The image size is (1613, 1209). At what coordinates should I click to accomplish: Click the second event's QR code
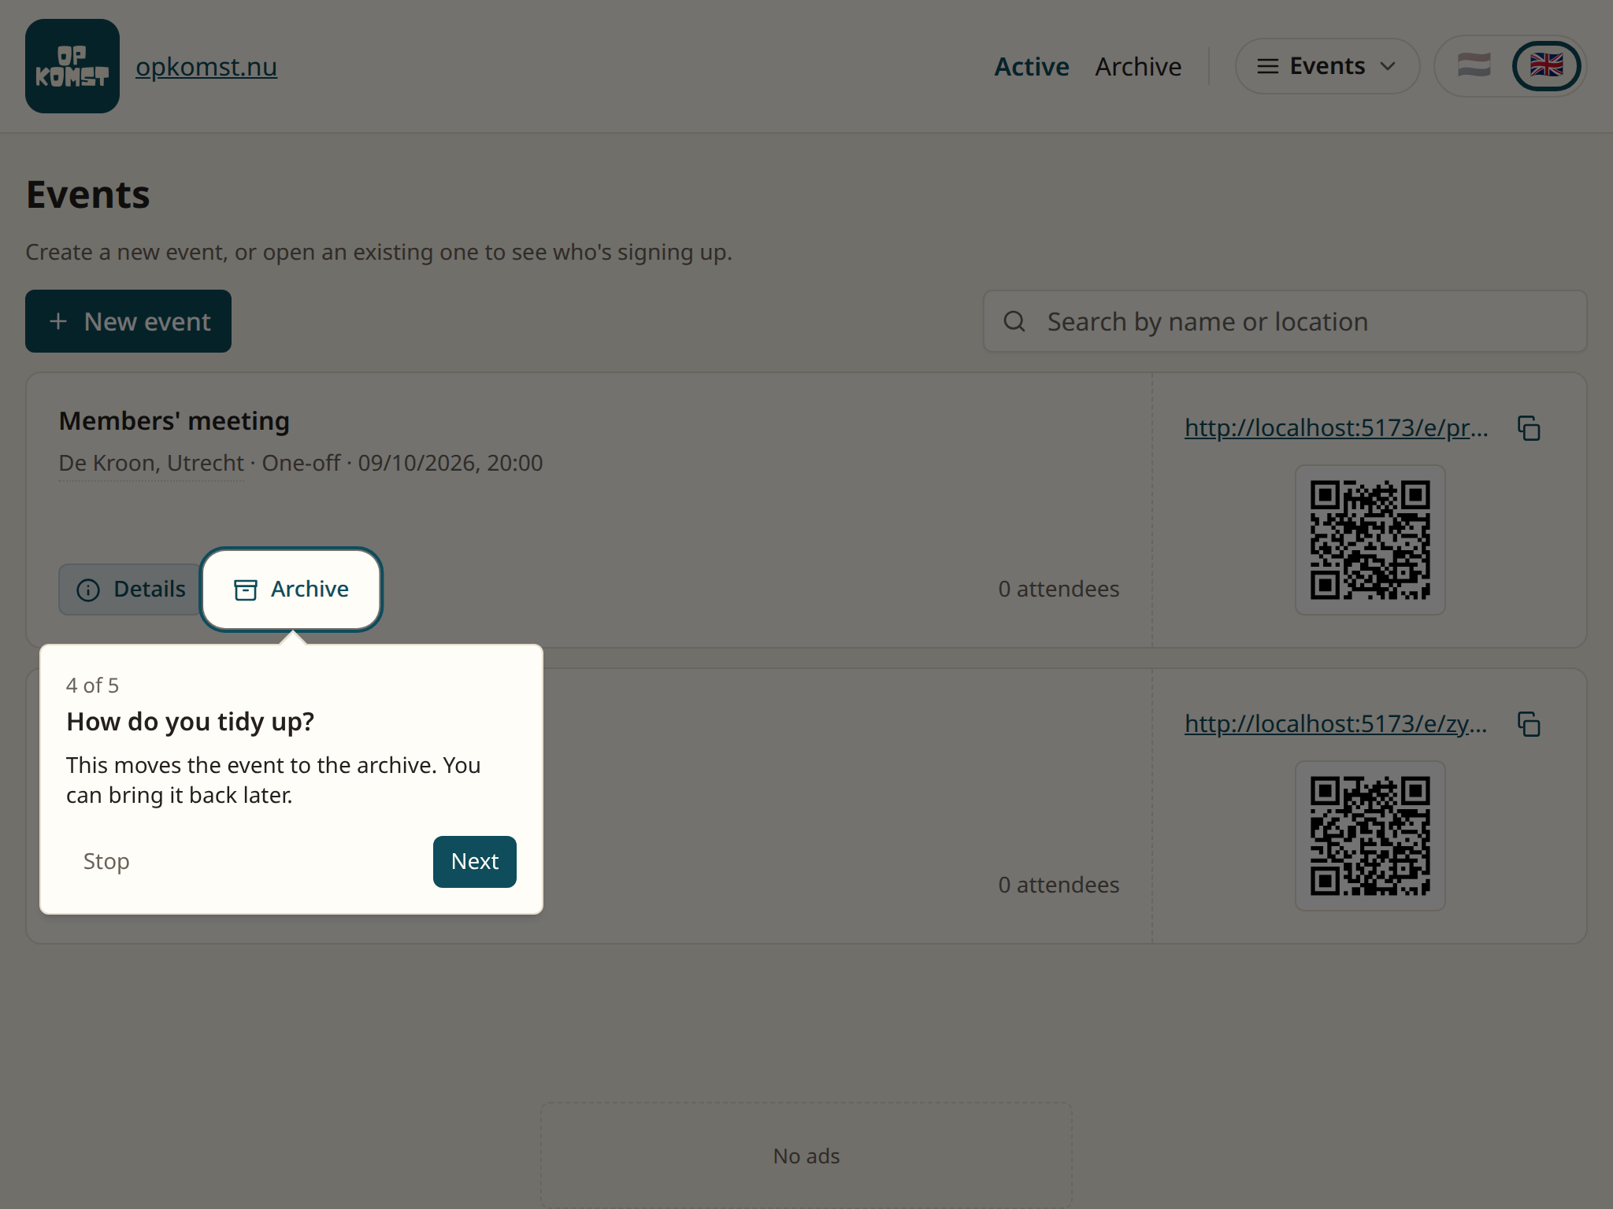(1370, 836)
